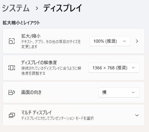149x132 pixels.
Task: Click the マルチ ディスプレイ row title
Action: point(36,112)
